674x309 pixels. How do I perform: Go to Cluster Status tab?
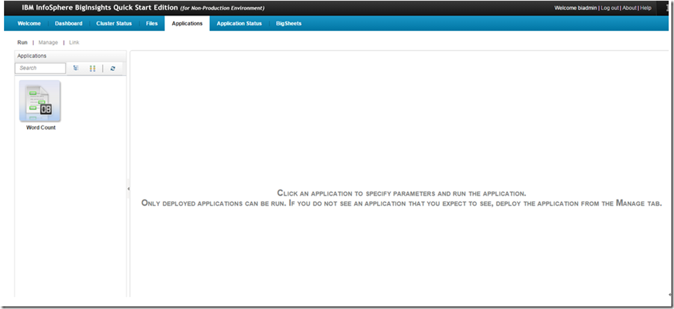pyautogui.click(x=114, y=24)
